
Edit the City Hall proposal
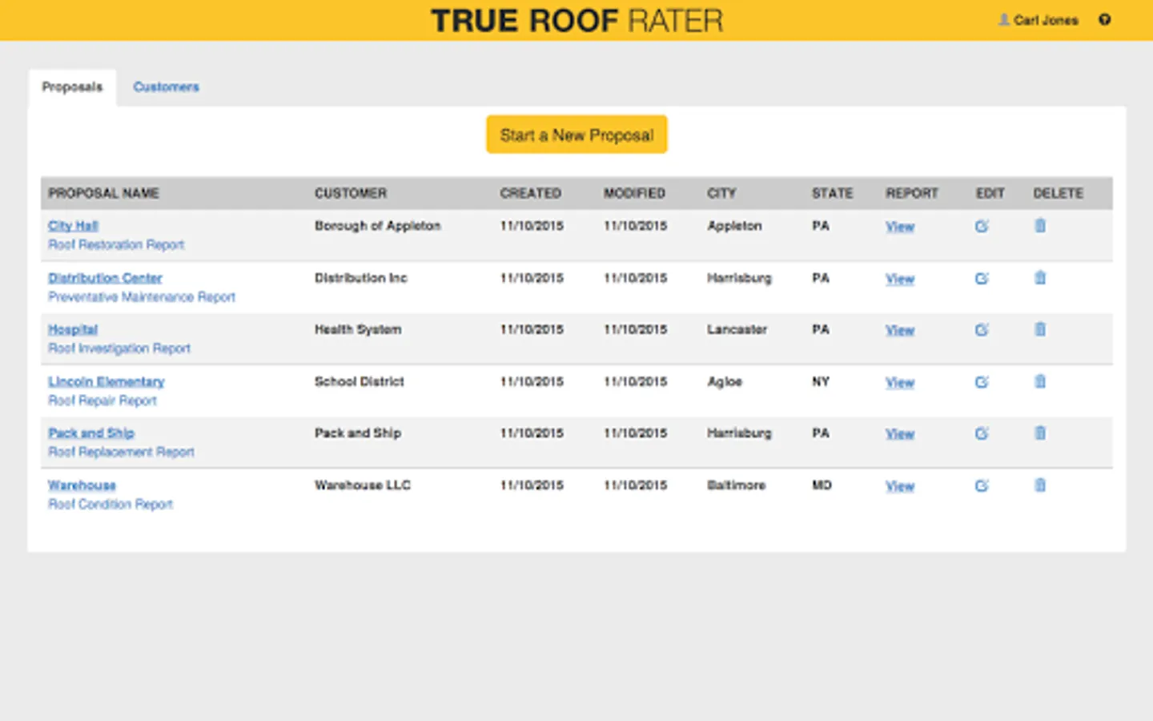(982, 226)
